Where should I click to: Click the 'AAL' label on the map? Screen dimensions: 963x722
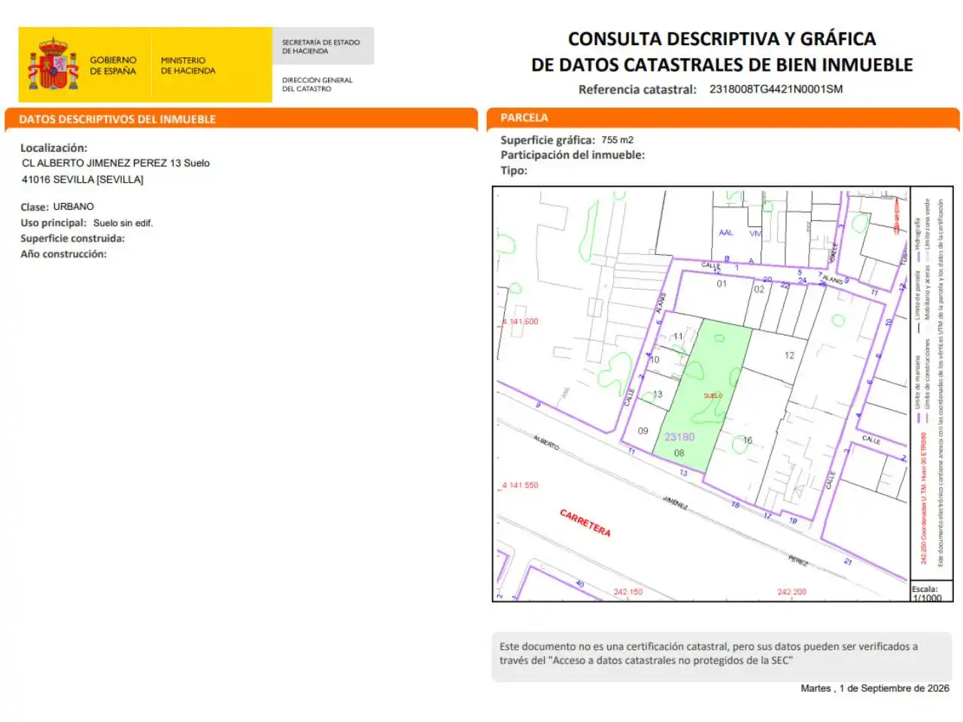coord(725,233)
